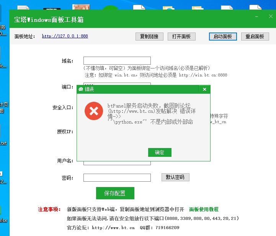The height and width of the screenshot is (236, 276).
Task: Click the 端口 label
Action: click(67, 87)
